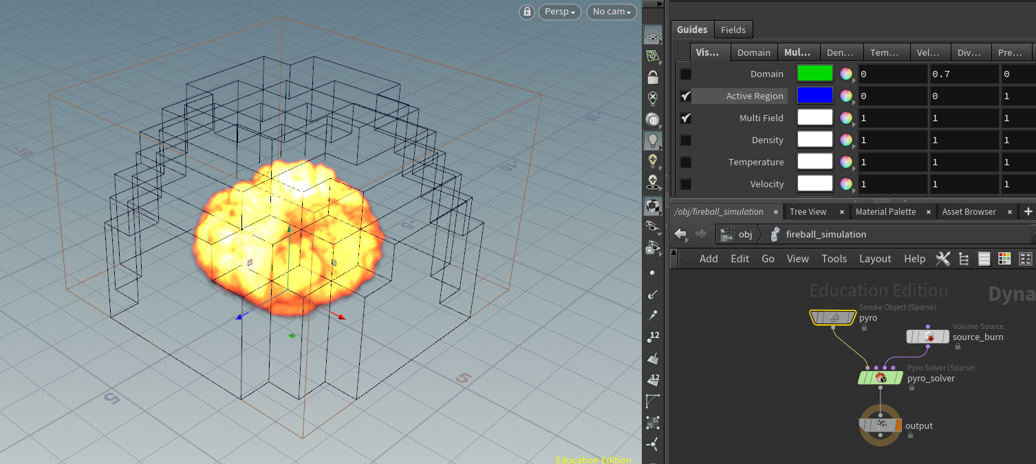The height and width of the screenshot is (464, 1036).
Task: Click the node color palette icon
Action: (x=1004, y=259)
